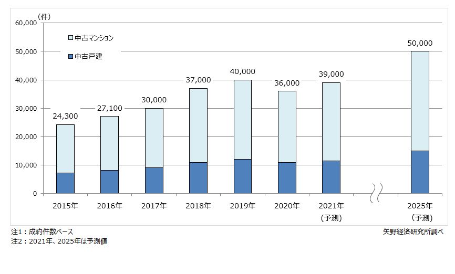Select the 中古戸建 legend label

pyautogui.click(x=88, y=56)
